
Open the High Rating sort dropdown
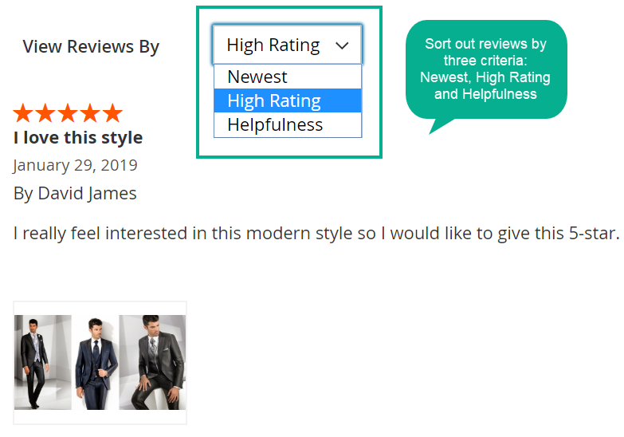coord(288,45)
